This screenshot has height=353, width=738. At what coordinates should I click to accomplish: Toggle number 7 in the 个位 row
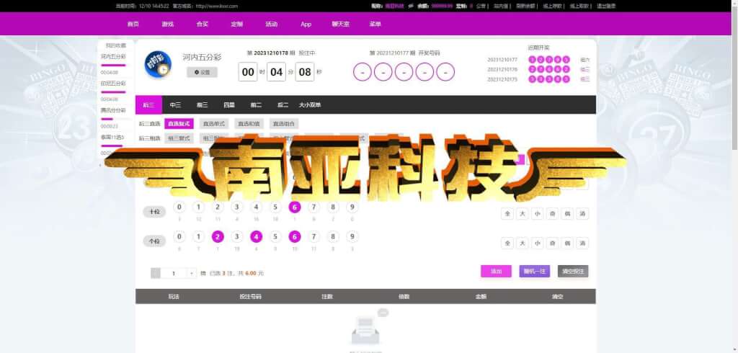click(314, 236)
